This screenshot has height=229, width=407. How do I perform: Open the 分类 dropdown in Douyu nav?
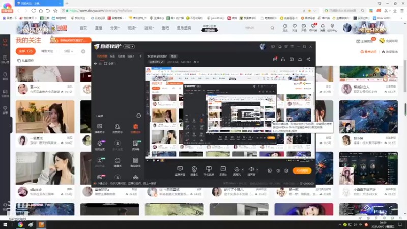pos(114,28)
